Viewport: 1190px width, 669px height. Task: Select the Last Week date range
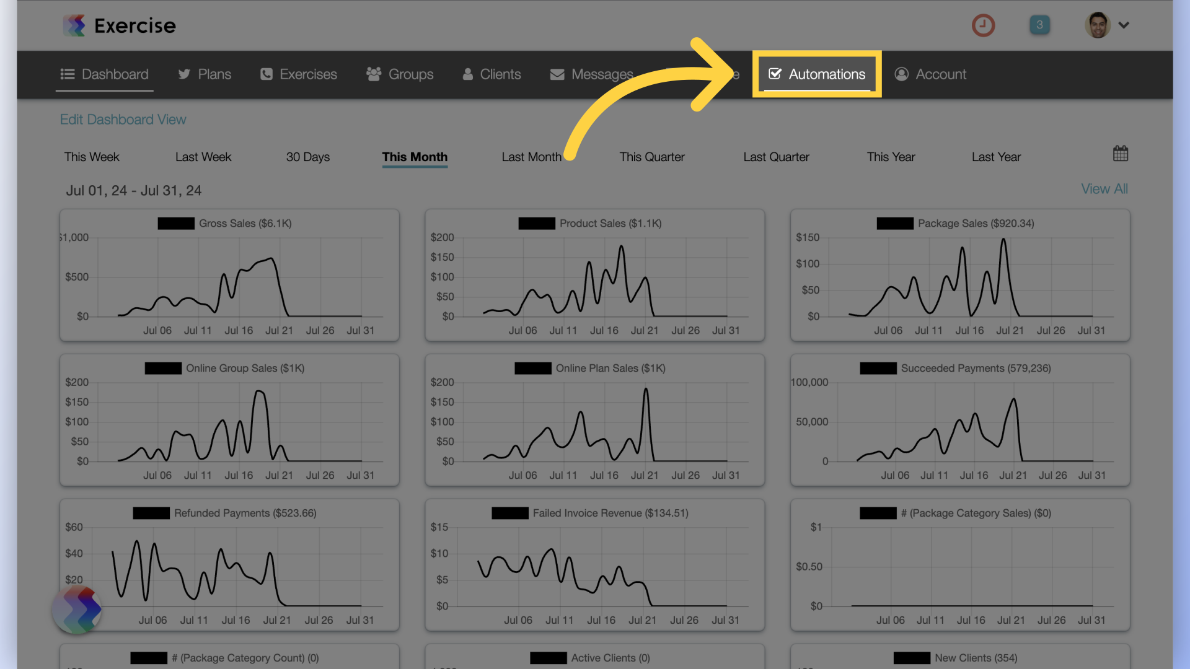[203, 157]
